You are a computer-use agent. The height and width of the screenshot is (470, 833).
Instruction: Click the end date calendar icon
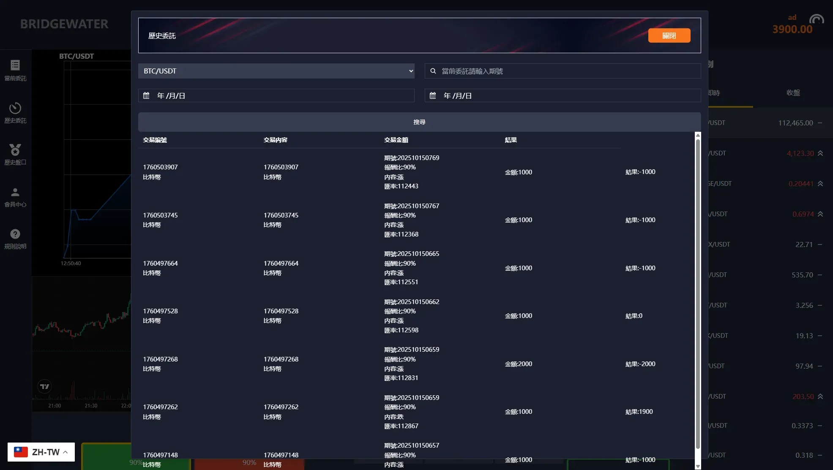click(433, 95)
